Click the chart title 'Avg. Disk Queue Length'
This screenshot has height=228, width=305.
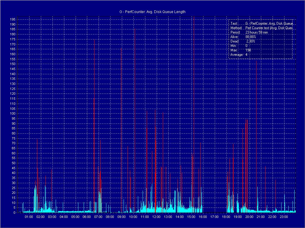[152, 12]
